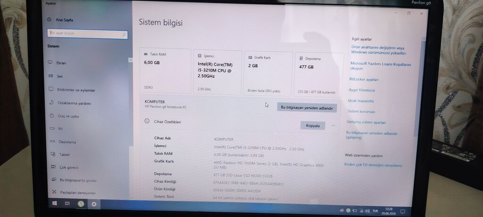The width and height of the screenshot is (483, 217).
Task: Open Bu bilgisayarı yeniden adlandır (gelişmiş) link
Action: [372, 135]
